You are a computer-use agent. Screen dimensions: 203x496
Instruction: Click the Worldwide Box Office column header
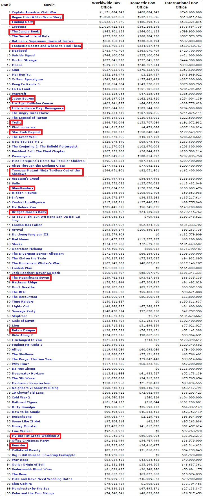point(106,5)
